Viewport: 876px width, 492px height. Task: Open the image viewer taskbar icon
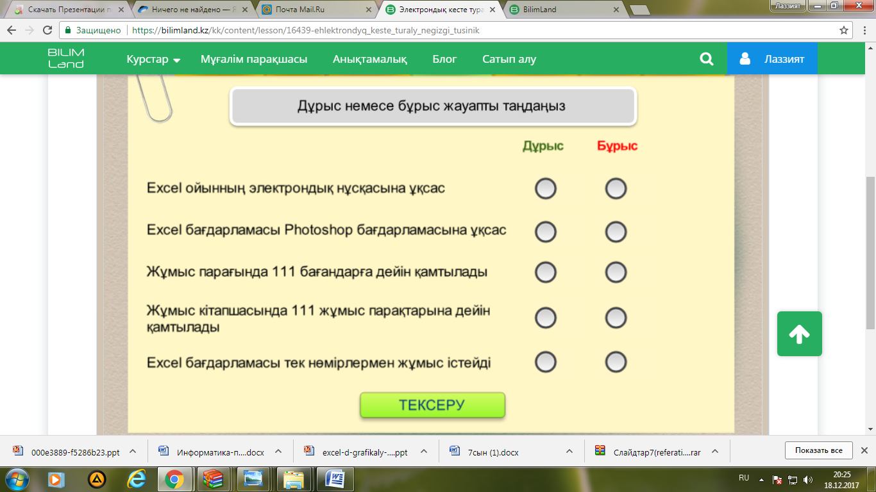point(253,479)
